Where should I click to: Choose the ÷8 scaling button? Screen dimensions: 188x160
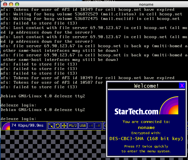(x=98, y=126)
